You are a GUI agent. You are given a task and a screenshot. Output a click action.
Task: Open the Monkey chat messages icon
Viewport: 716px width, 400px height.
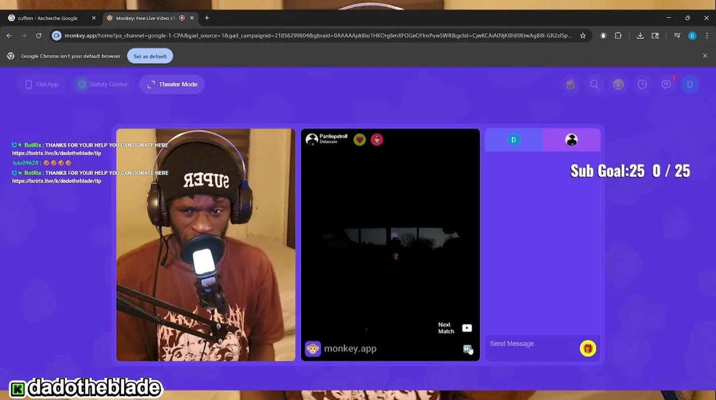click(x=666, y=84)
